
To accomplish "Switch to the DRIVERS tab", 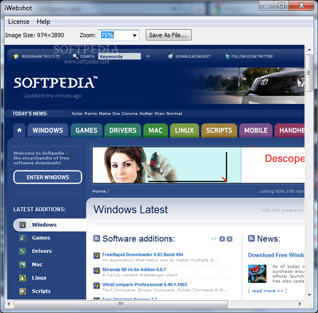I will [x=123, y=131].
